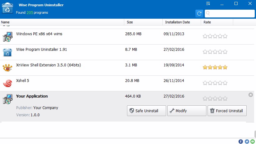This screenshot has height=144, width=256.
Task: Select the Xshell 5 red shell icon
Action: point(7,83)
